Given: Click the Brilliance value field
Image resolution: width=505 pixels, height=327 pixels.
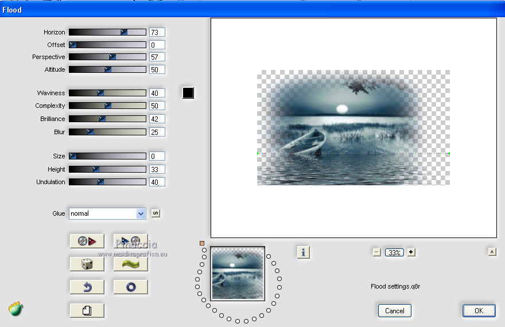Looking at the screenshot, I should point(157,119).
